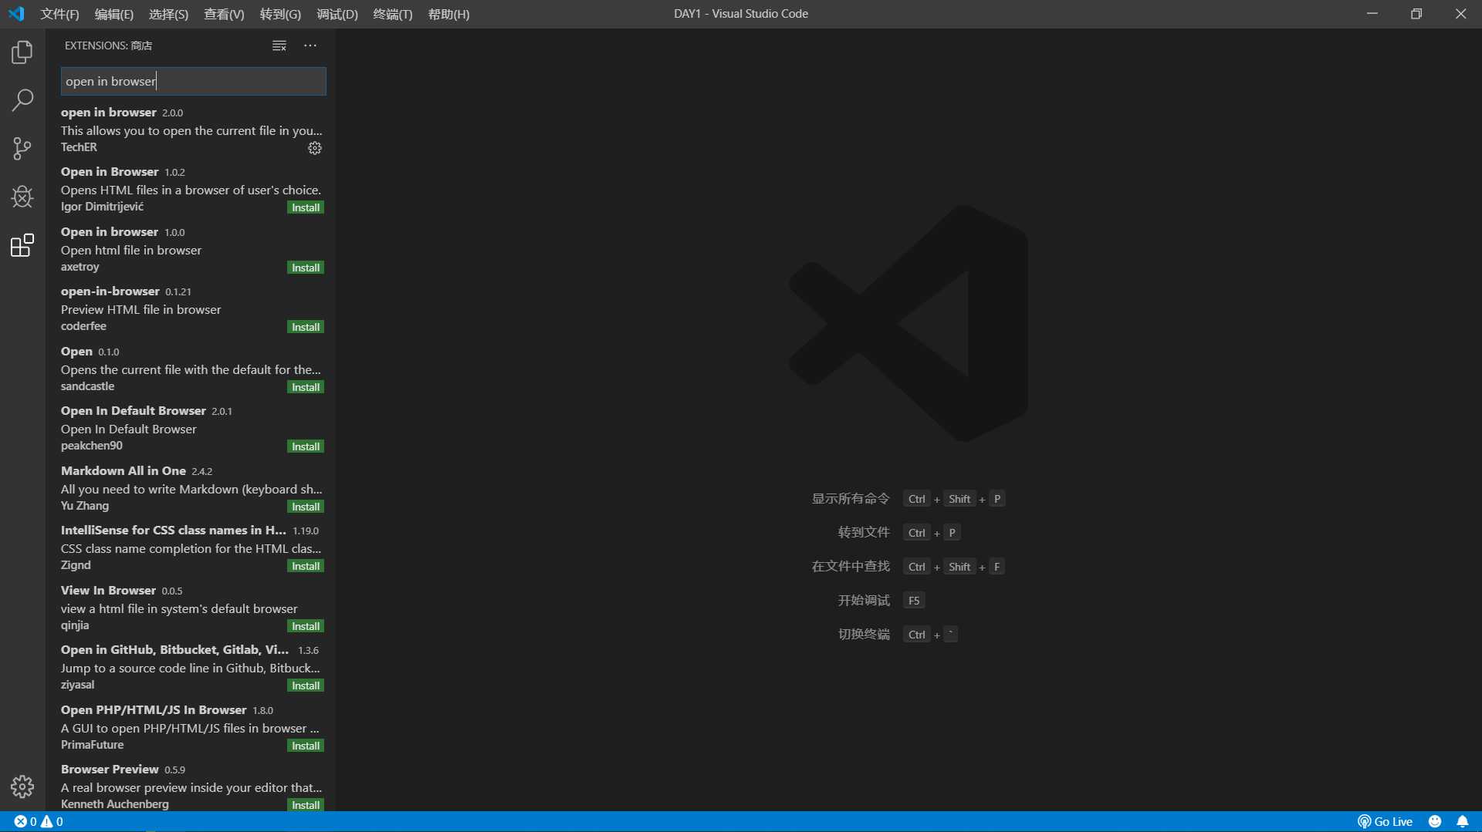Install Open in Browser by Igor Dimitrijević

pos(306,208)
